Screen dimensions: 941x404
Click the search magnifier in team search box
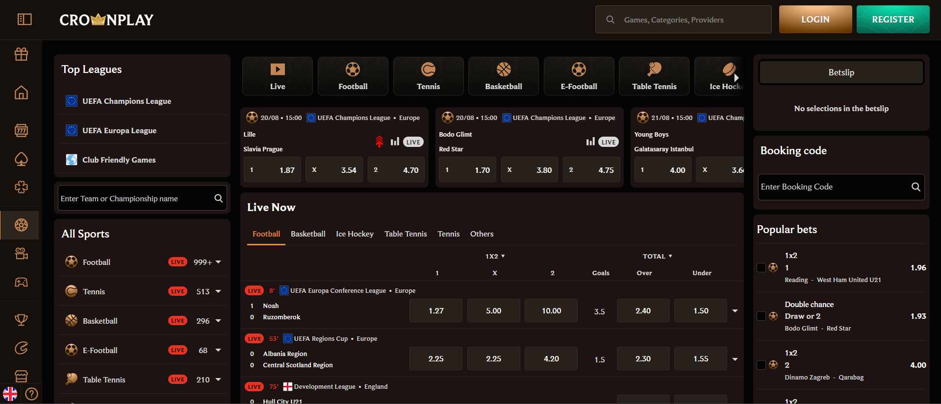pyautogui.click(x=219, y=198)
